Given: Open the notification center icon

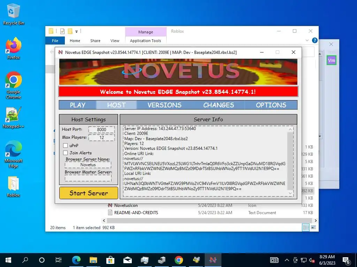Looking at the screenshot, I should coord(346,260).
